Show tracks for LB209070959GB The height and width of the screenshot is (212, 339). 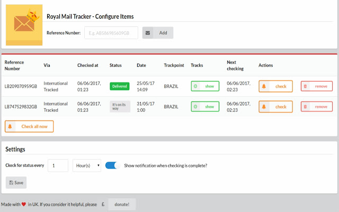(x=205, y=86)
